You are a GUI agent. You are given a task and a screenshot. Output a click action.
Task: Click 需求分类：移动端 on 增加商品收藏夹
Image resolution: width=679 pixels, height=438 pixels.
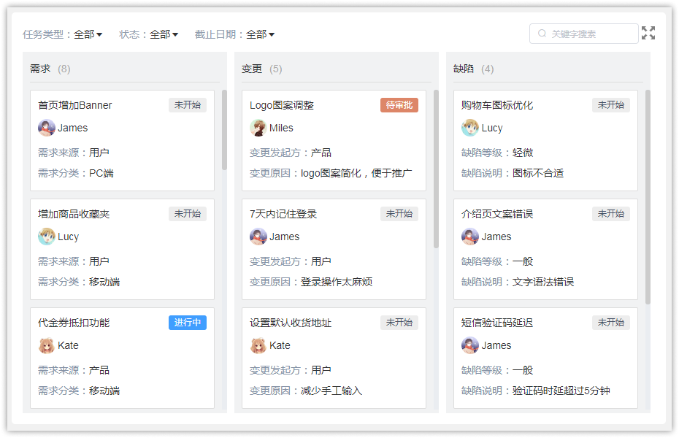click(x=79, y=282)
